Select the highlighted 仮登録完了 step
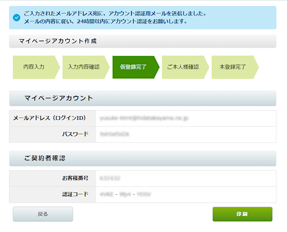The image size is (287, 232). (x=133, y=67)
